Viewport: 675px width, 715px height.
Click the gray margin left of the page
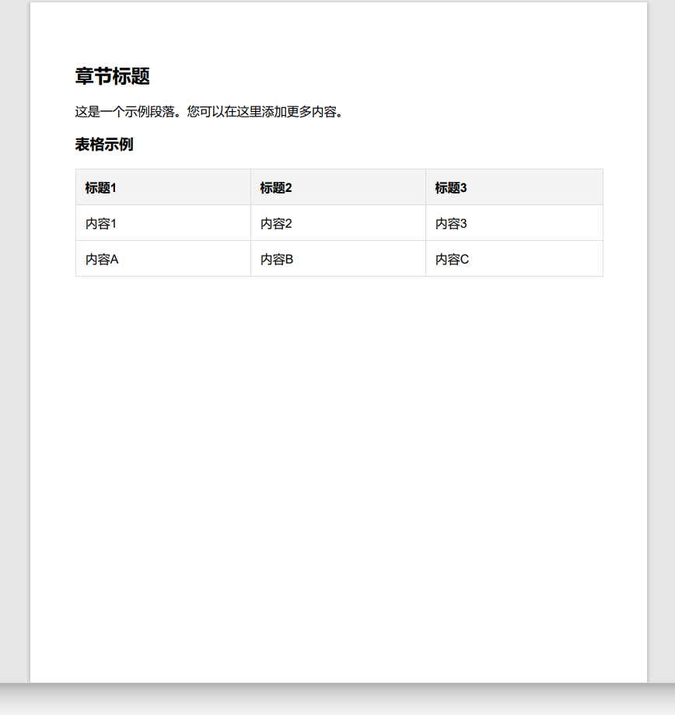click(14, 350)
